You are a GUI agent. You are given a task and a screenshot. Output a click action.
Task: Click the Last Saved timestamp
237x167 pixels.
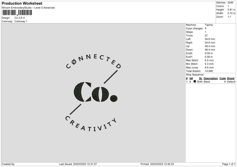[x=78, y=164]
